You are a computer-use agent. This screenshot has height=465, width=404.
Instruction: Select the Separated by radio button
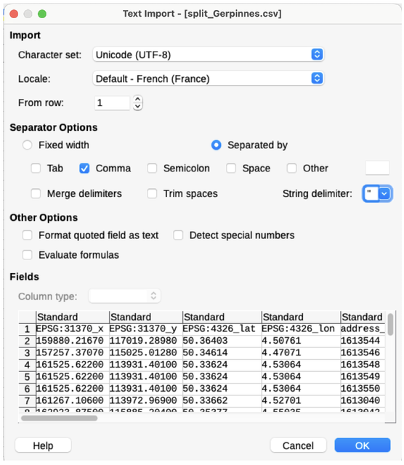pos(216,145)
